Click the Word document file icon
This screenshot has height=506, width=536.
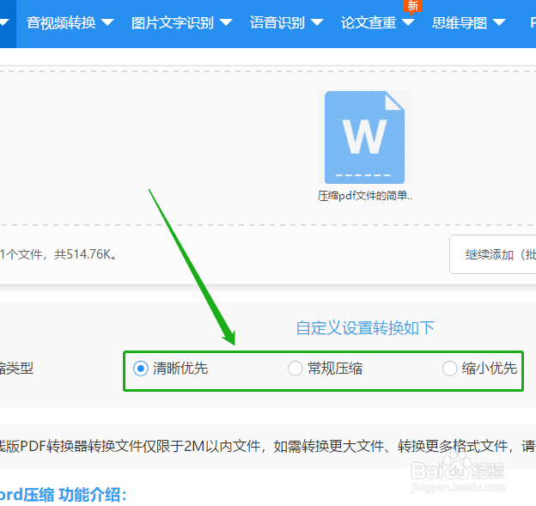pyautogui.click(x=365, y=137)
